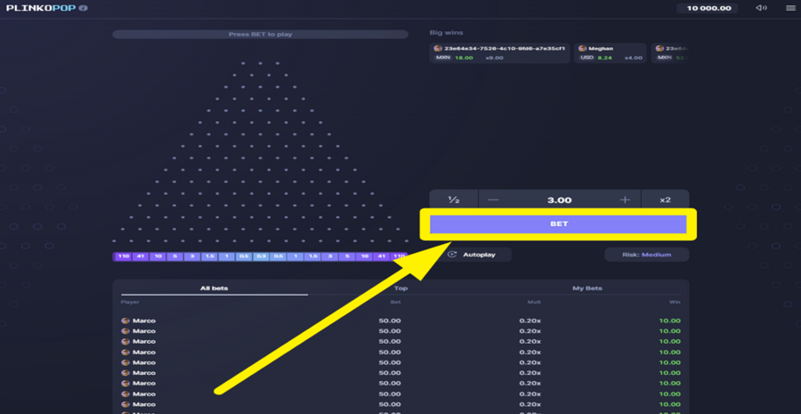Decrease bet amount with minus button
Screen dimensions: 801x414
point(493,199)
